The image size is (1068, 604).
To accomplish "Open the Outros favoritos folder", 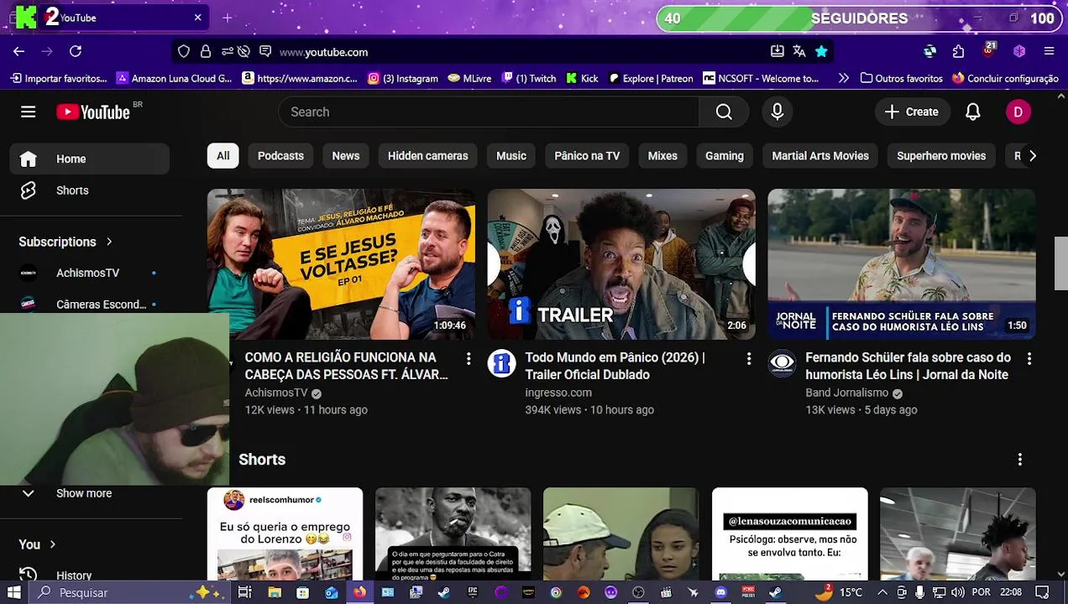I will click(x=902, y=78).
